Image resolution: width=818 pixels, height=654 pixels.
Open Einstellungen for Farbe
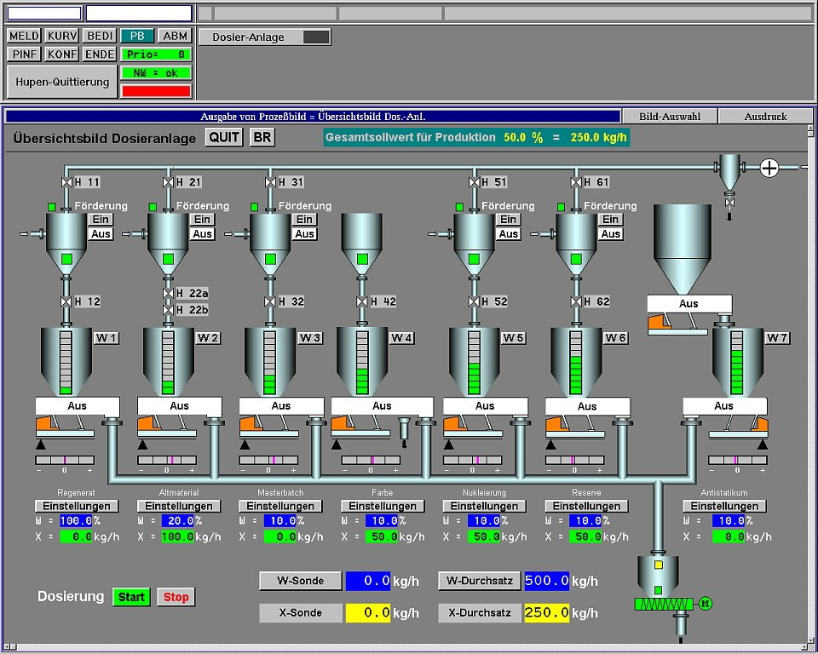[382, 506]
